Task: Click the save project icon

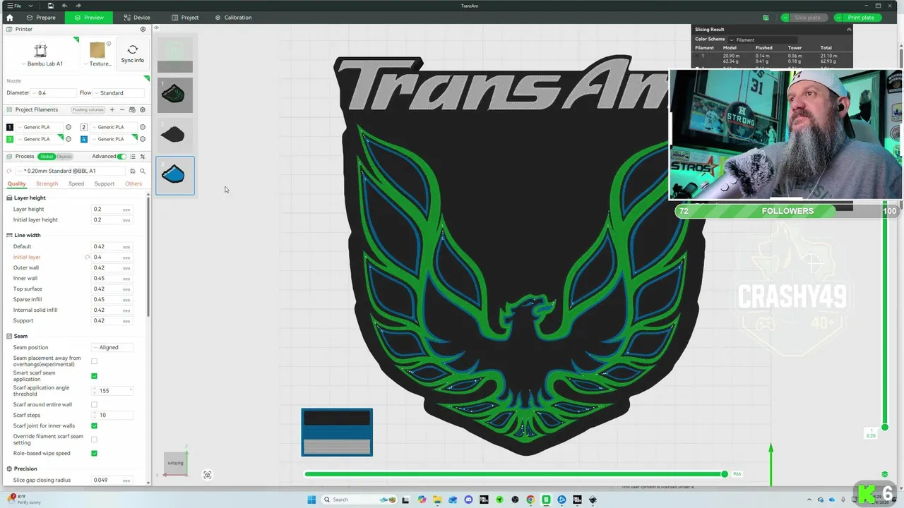Action: 51,6
